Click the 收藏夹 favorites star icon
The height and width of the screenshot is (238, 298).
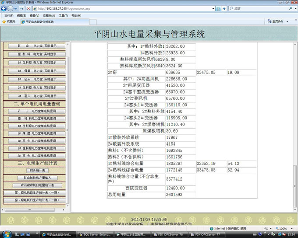click(4, 21)
